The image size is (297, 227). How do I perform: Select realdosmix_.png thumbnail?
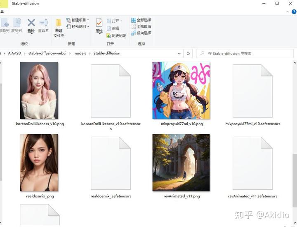(x=39, y=163)
